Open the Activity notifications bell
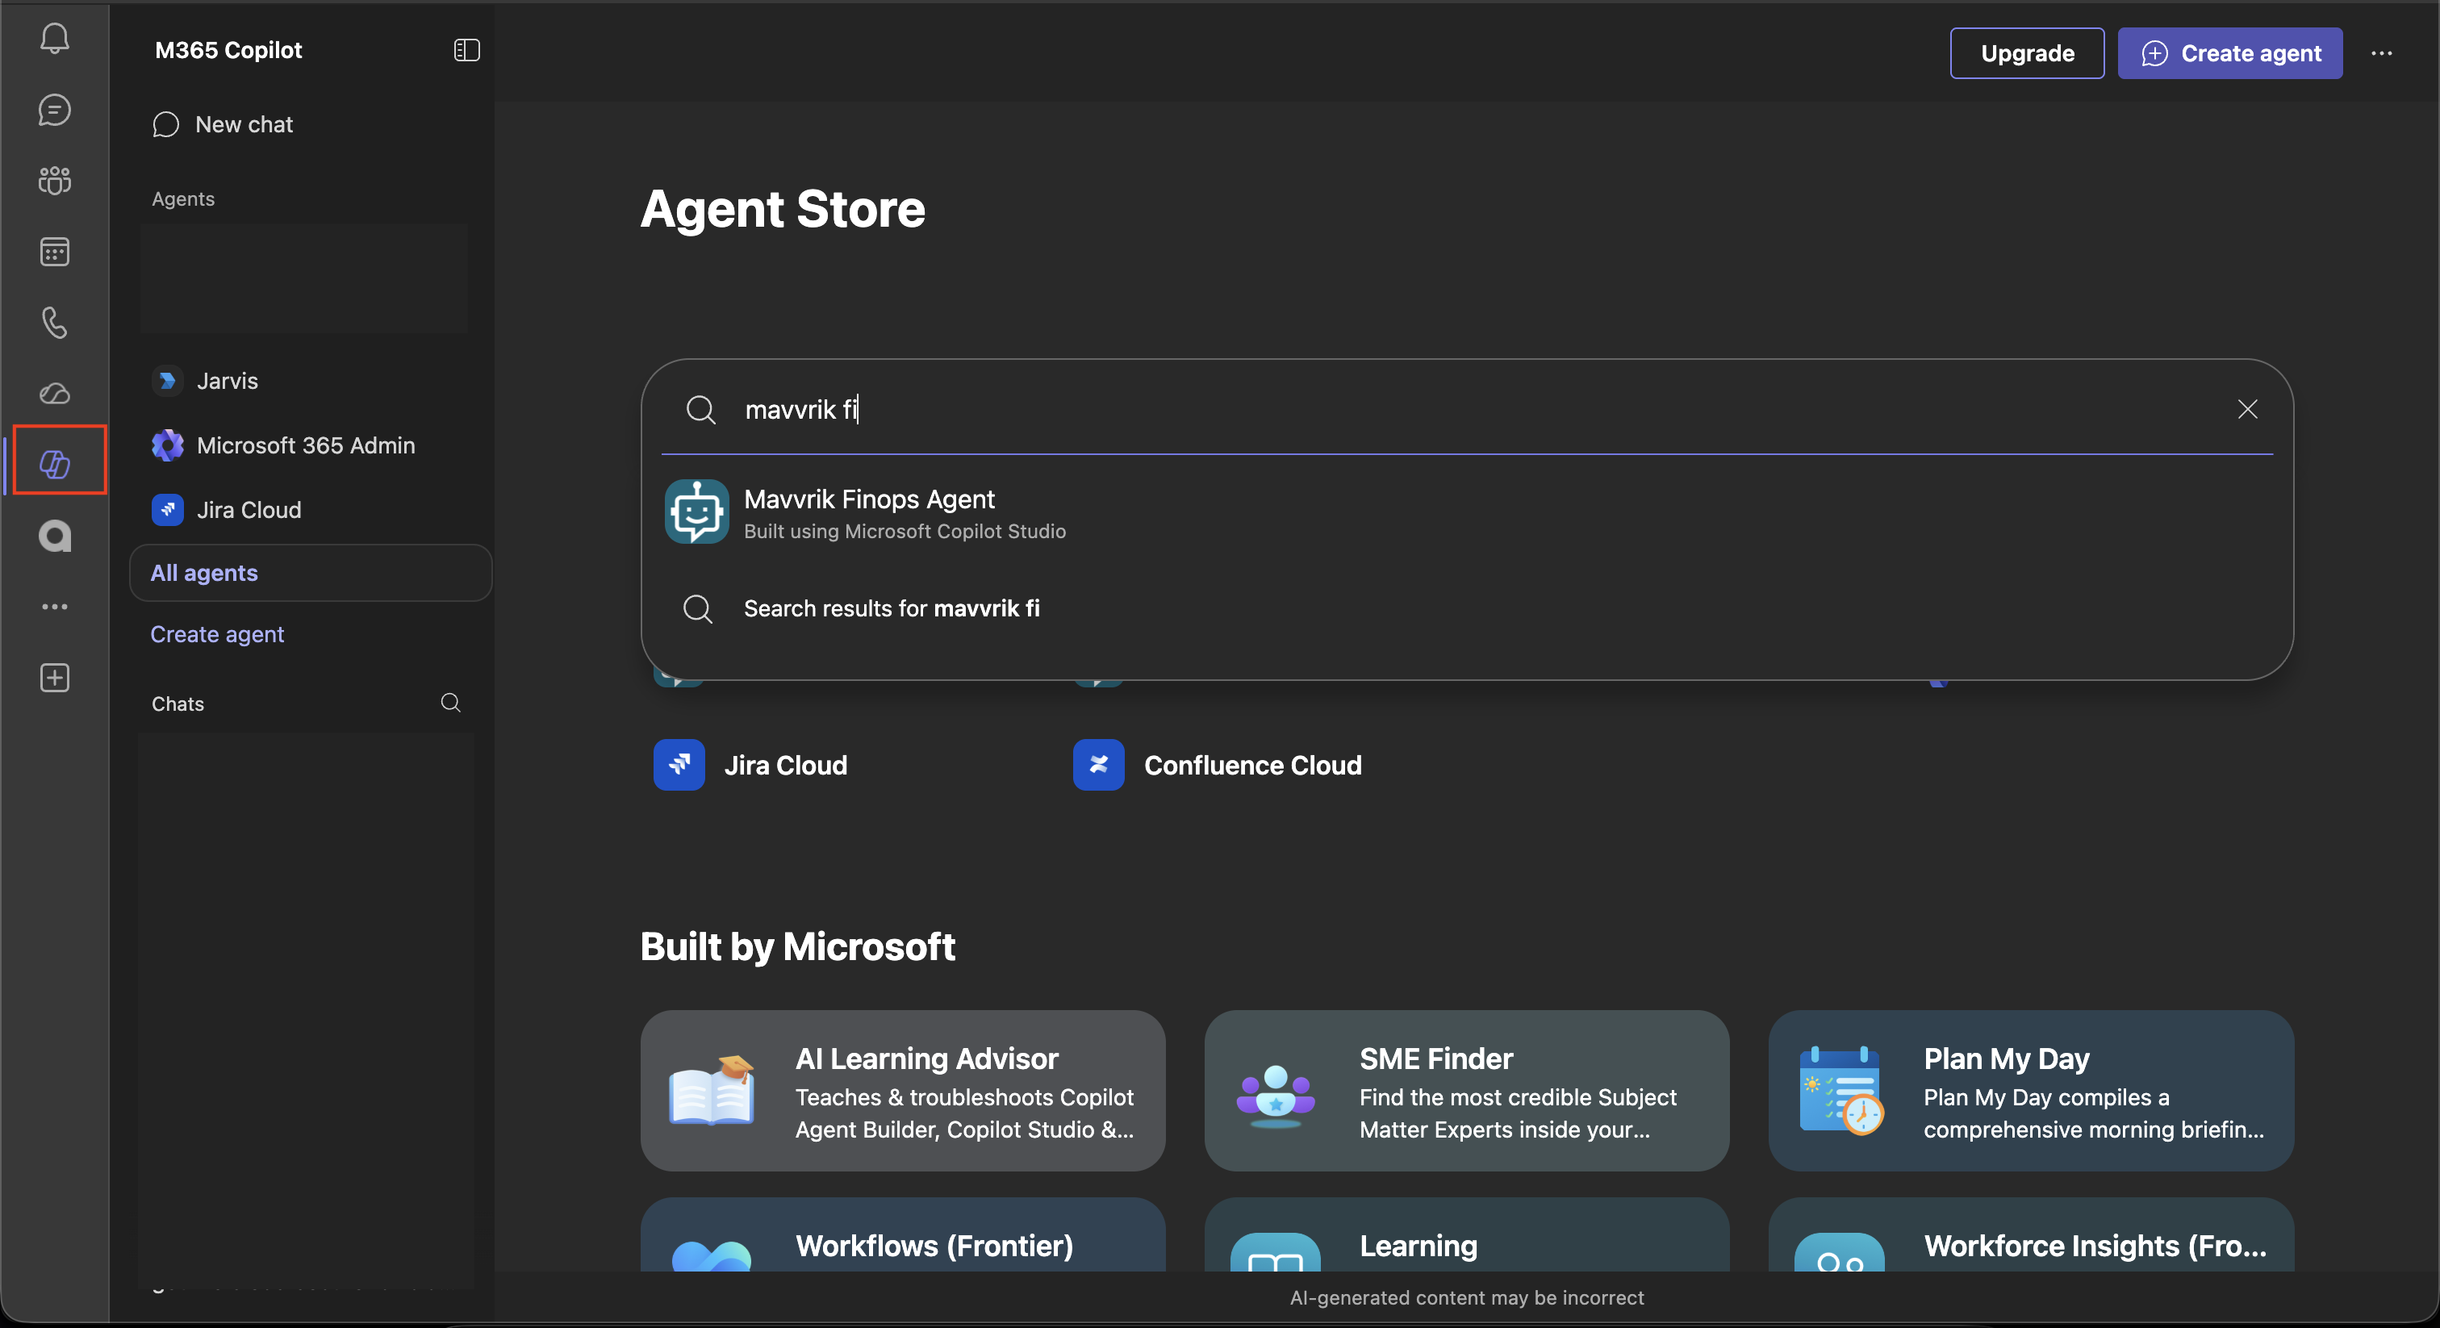Viewport: 2440px width, 1328px height. (x=54, y=39)
